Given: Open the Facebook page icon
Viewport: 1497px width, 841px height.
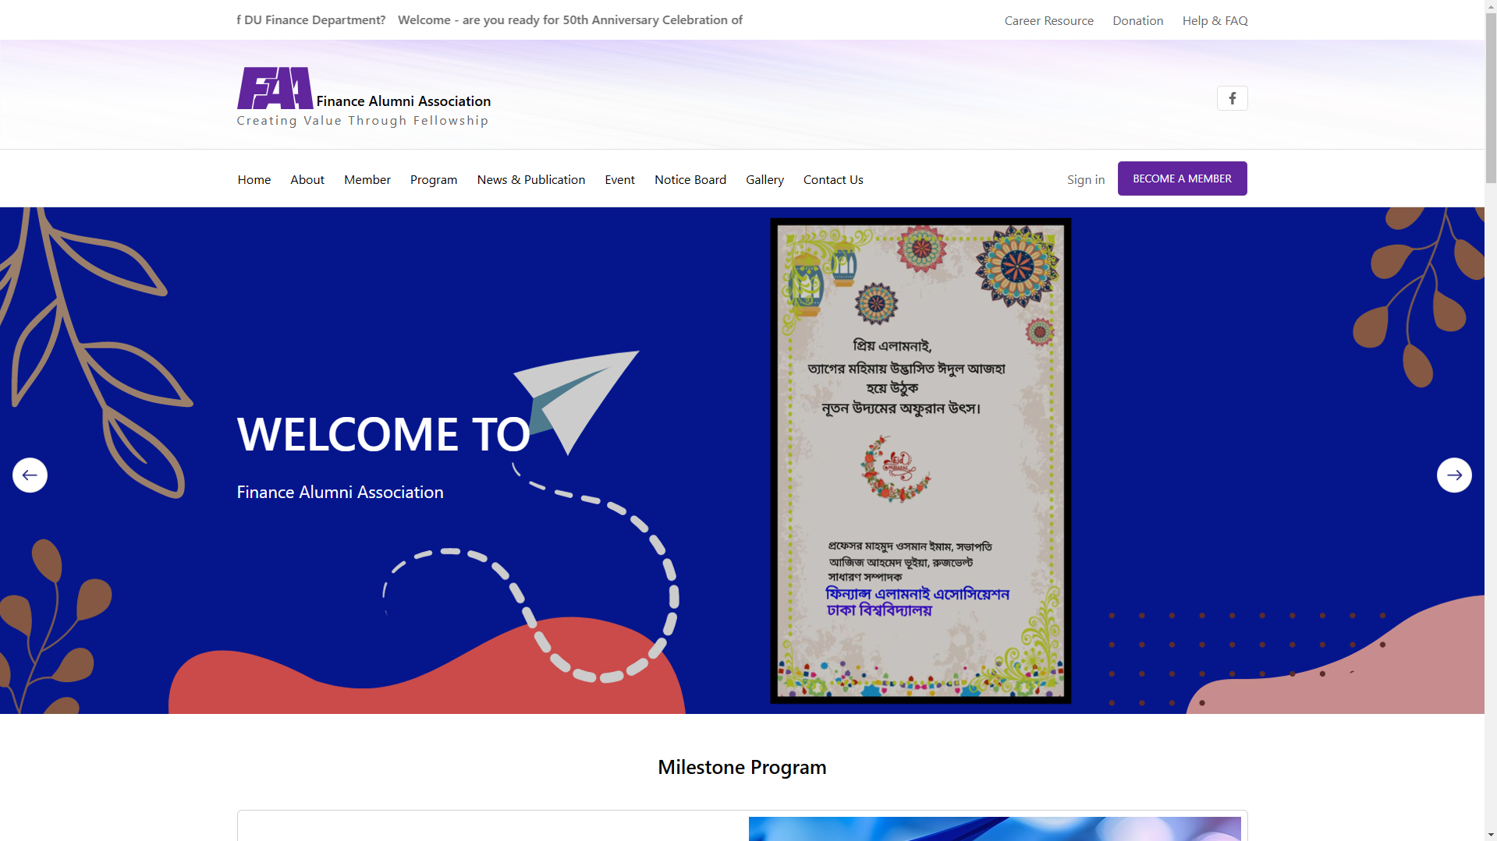Looking at the screenshot, I should tap(1232, 98).
